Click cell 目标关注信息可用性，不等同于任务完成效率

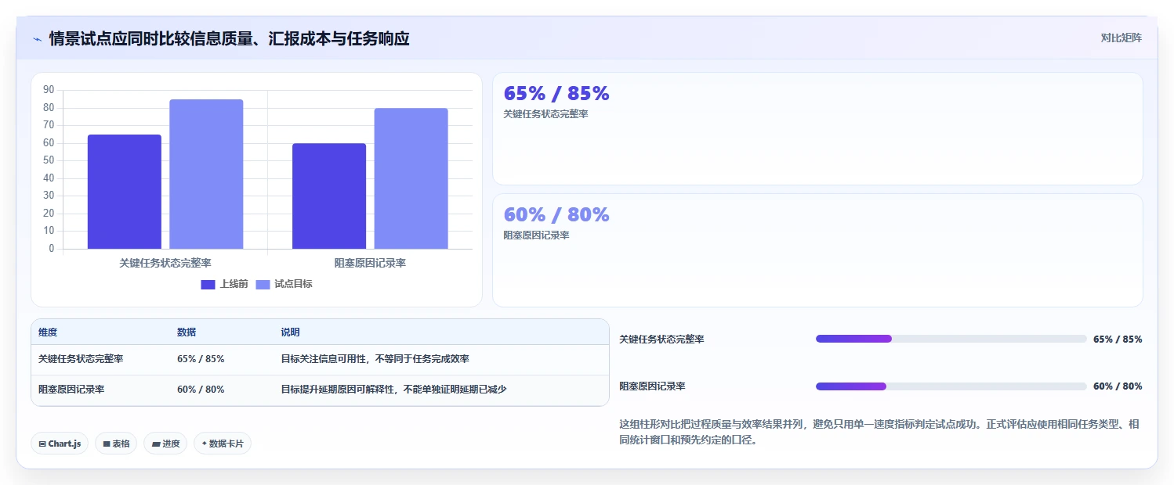point(375,359)
